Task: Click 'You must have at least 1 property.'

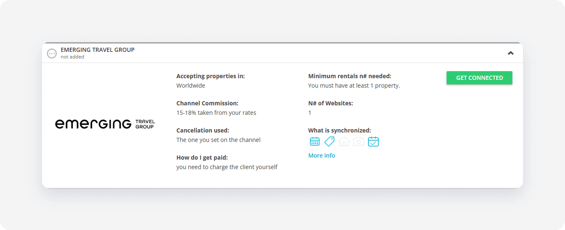Action: [354, 86]
